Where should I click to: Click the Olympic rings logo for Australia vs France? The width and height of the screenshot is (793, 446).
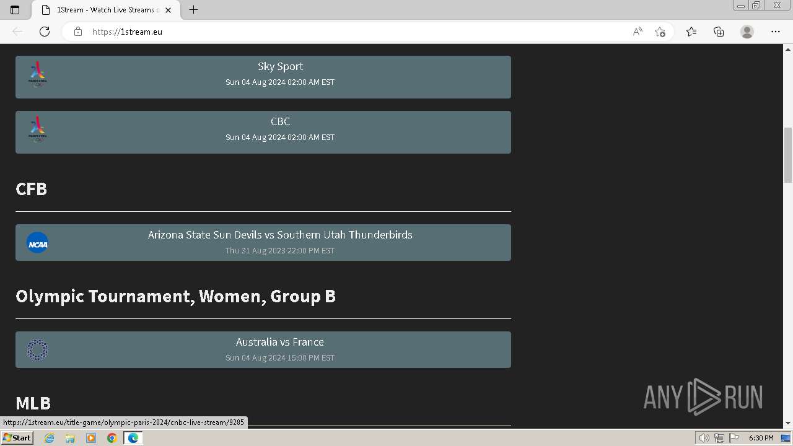click(x=37, y=350)
